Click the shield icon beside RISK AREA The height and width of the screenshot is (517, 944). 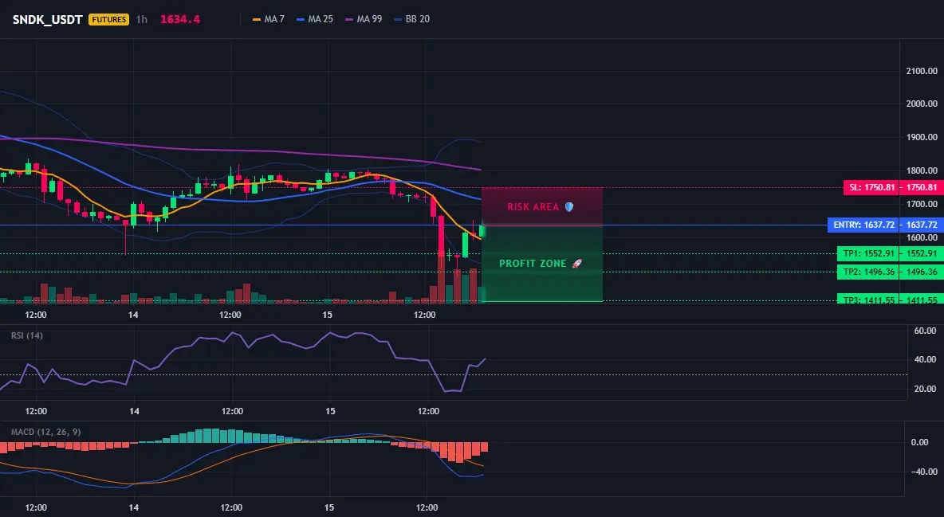click(x=569, y=207)
